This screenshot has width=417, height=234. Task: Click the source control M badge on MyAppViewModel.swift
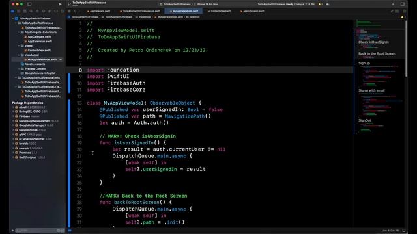(x=61, y=59)
